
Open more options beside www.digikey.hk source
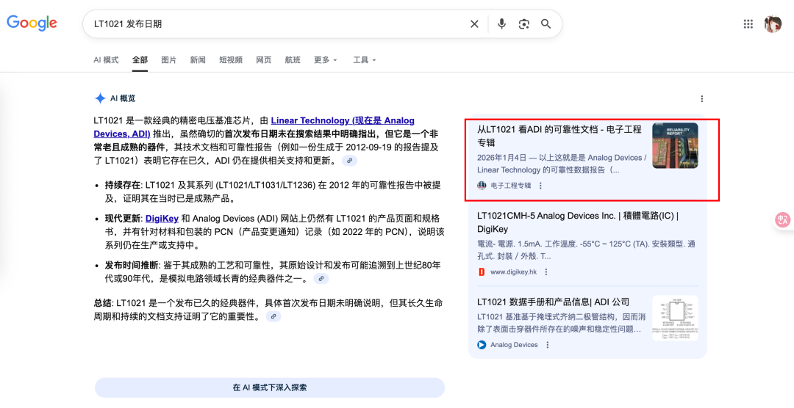click(546, 272)
